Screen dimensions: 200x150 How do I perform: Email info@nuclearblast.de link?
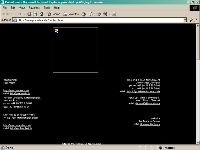21,128
